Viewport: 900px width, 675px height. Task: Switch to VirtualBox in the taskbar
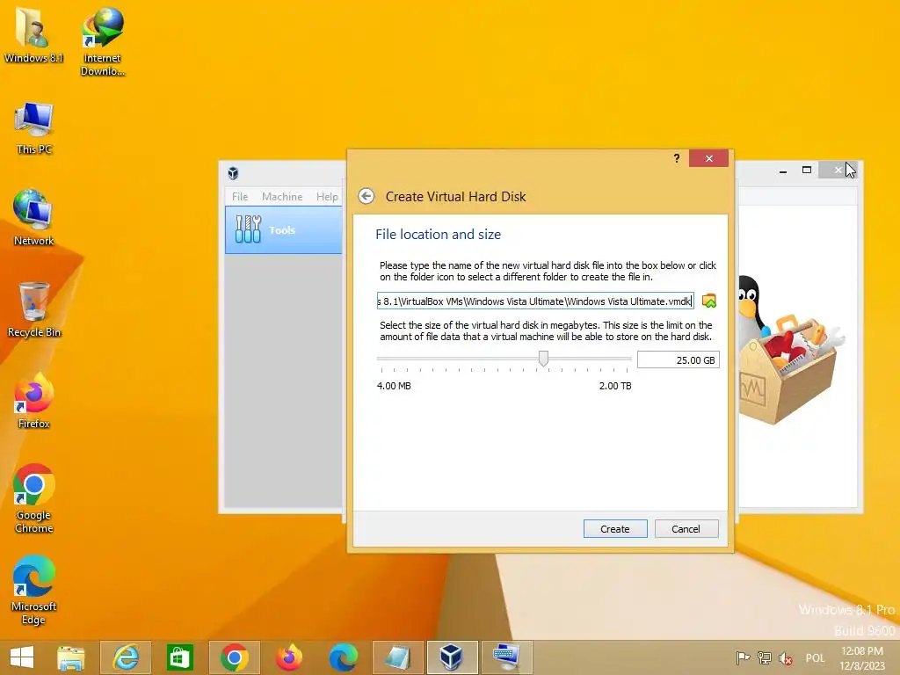452,657
